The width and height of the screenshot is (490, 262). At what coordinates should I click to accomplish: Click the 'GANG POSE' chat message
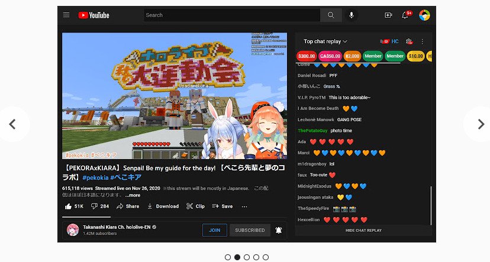(349, 119)
